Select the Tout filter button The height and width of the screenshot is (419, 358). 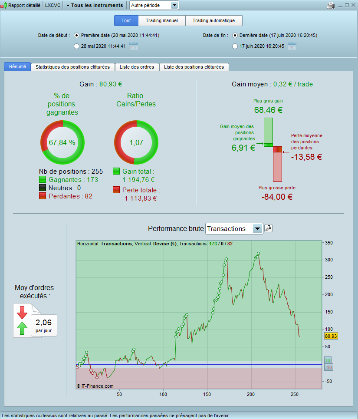tap(126, 20)
